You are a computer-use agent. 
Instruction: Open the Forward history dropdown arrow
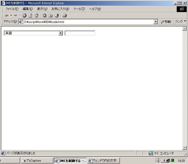(x=20, y=15)
